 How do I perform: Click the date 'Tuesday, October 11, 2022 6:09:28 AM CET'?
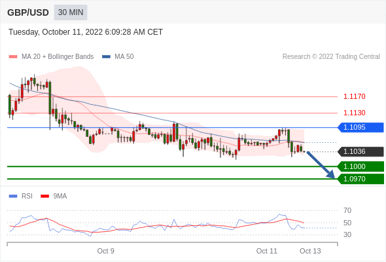coord(86,32)
